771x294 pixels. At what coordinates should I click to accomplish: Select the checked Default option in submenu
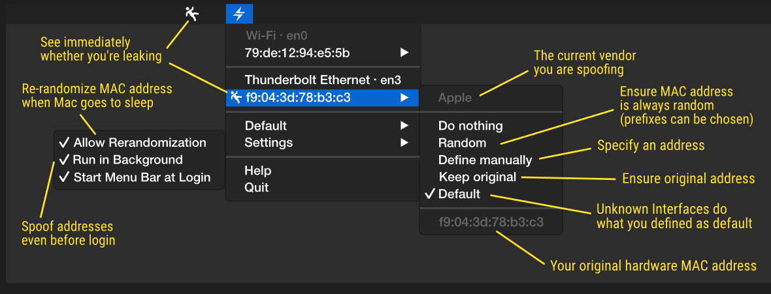pos(459,194)
